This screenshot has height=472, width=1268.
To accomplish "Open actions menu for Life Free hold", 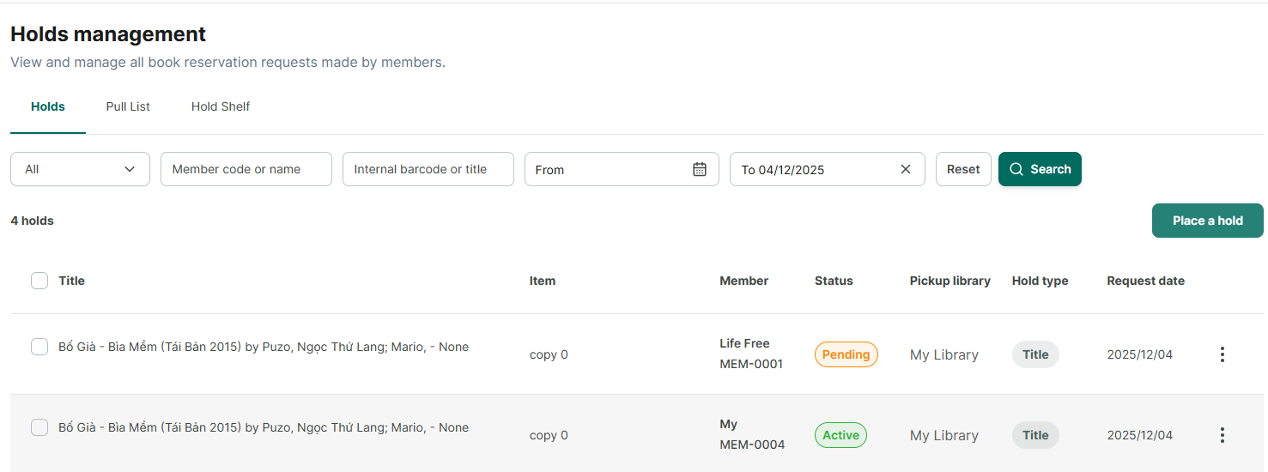I will tap(1222, 354).
